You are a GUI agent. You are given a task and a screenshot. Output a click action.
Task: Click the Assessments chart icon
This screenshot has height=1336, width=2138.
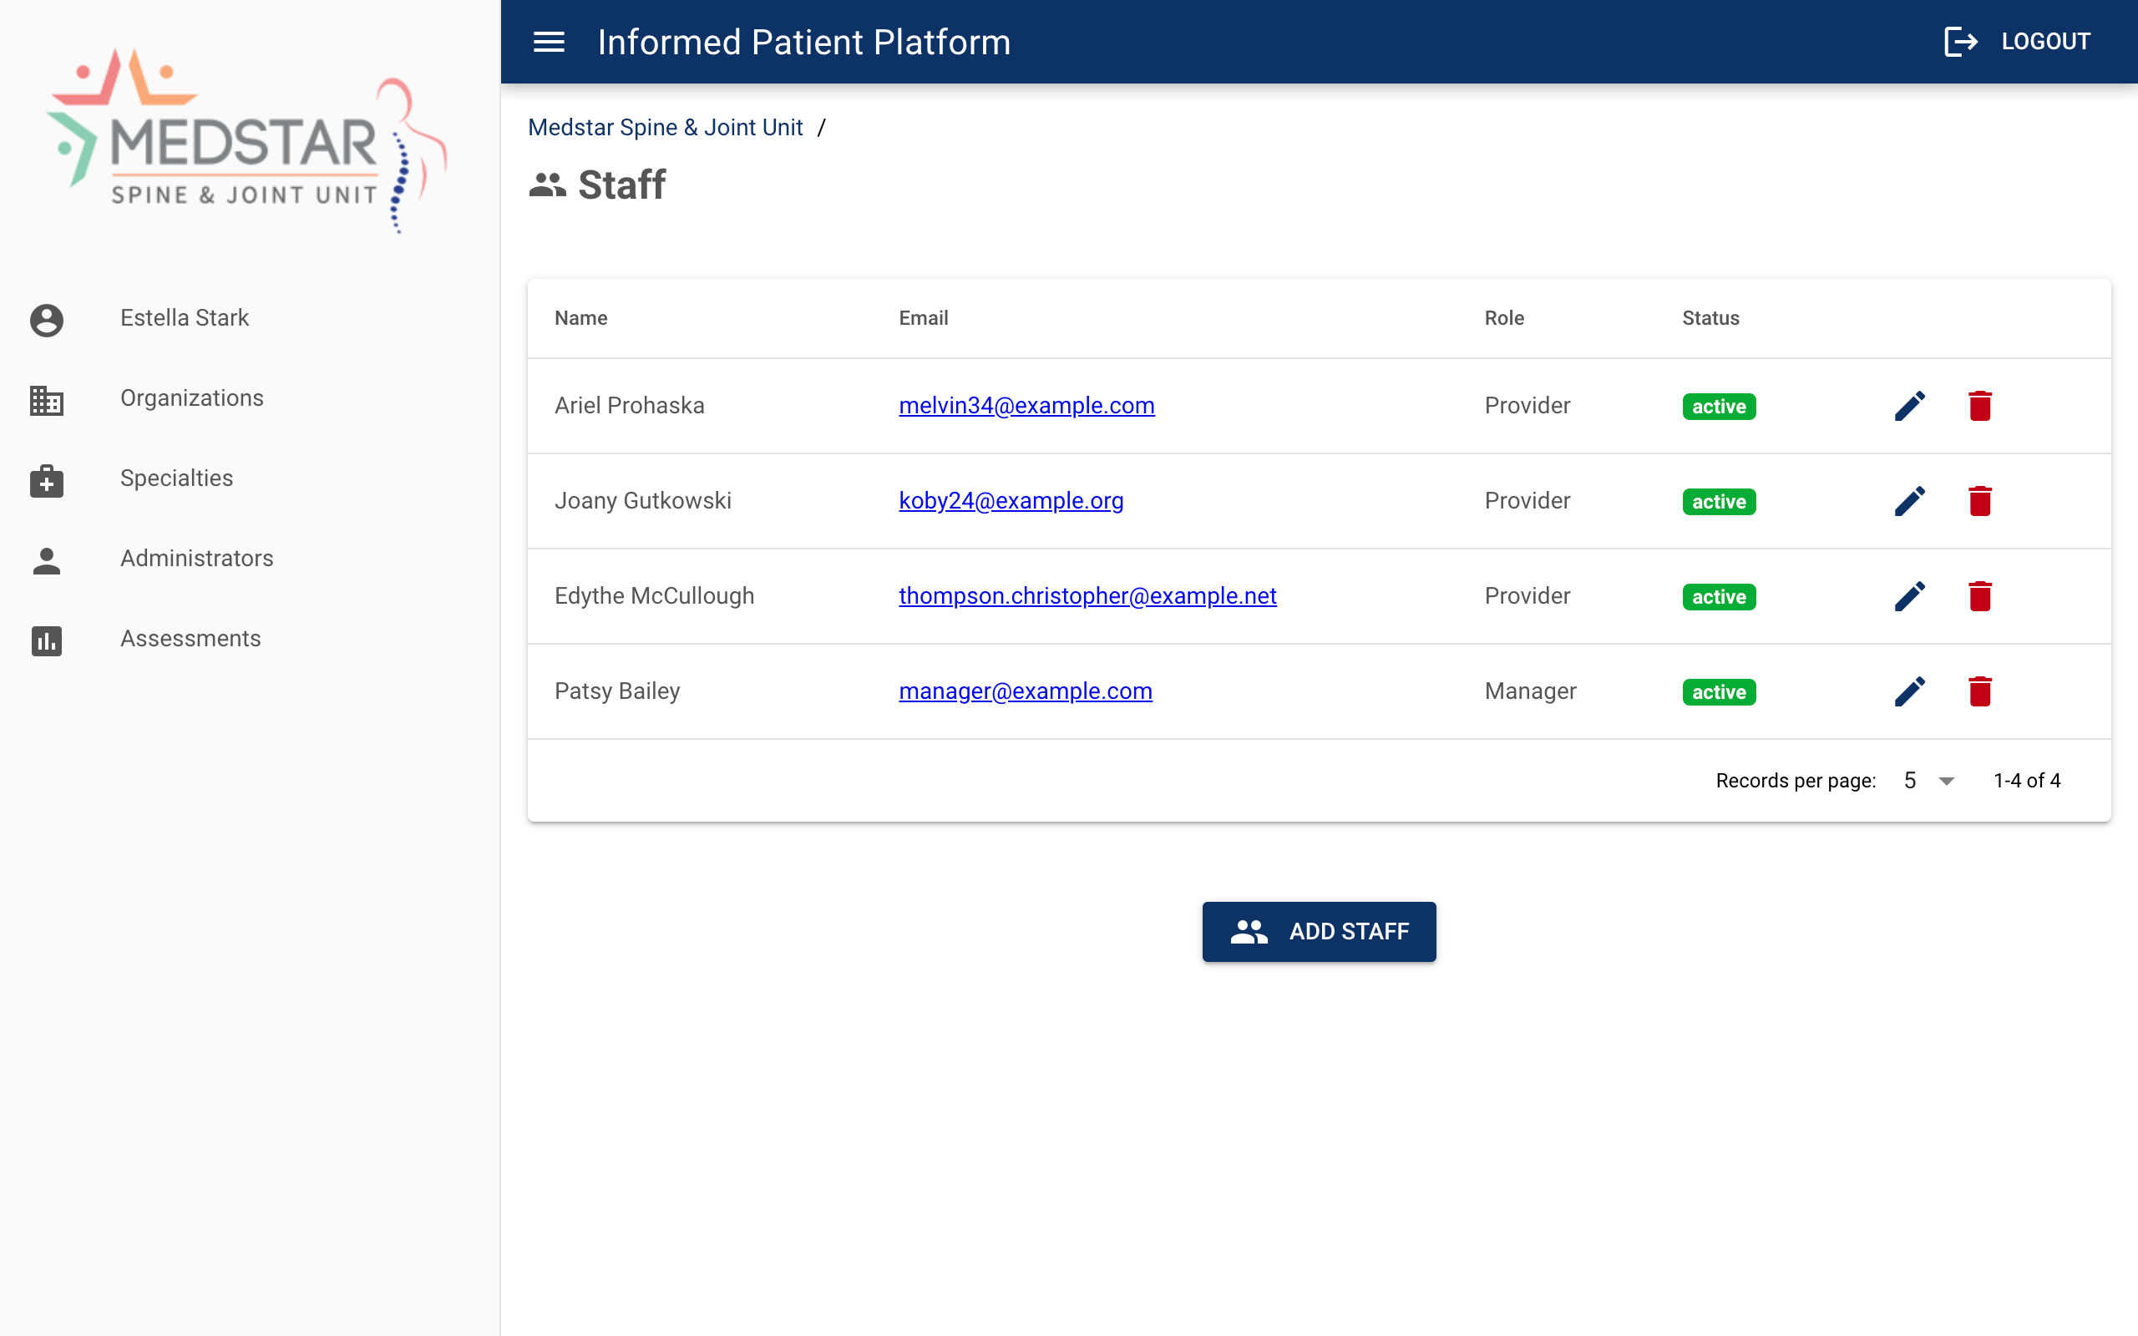47,640
